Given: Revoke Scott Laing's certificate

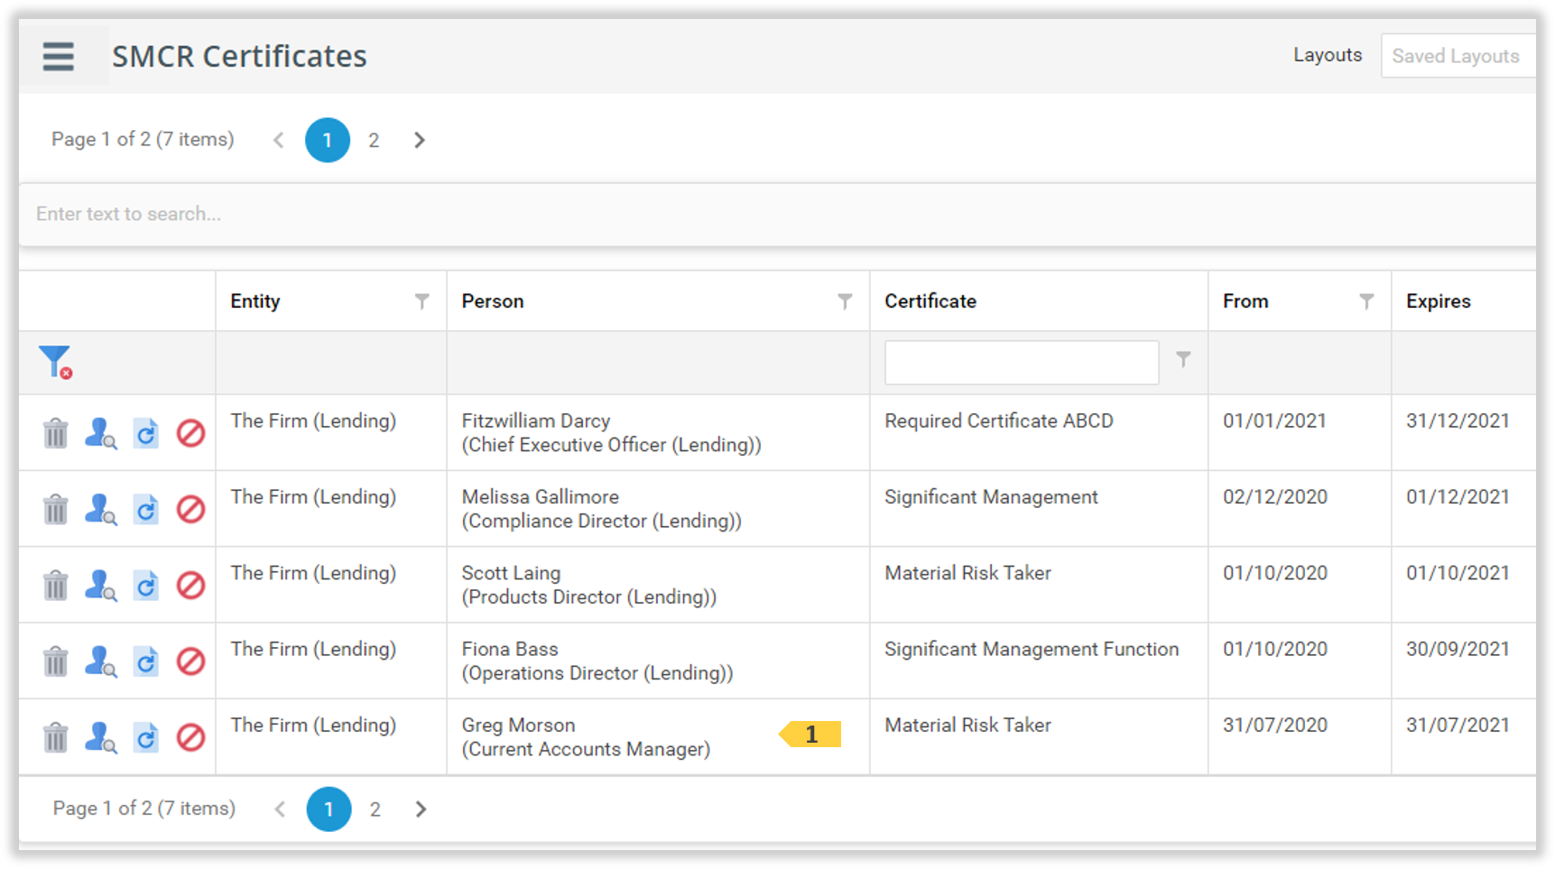Looking at the screenshot, I should (x=190, y=585).
